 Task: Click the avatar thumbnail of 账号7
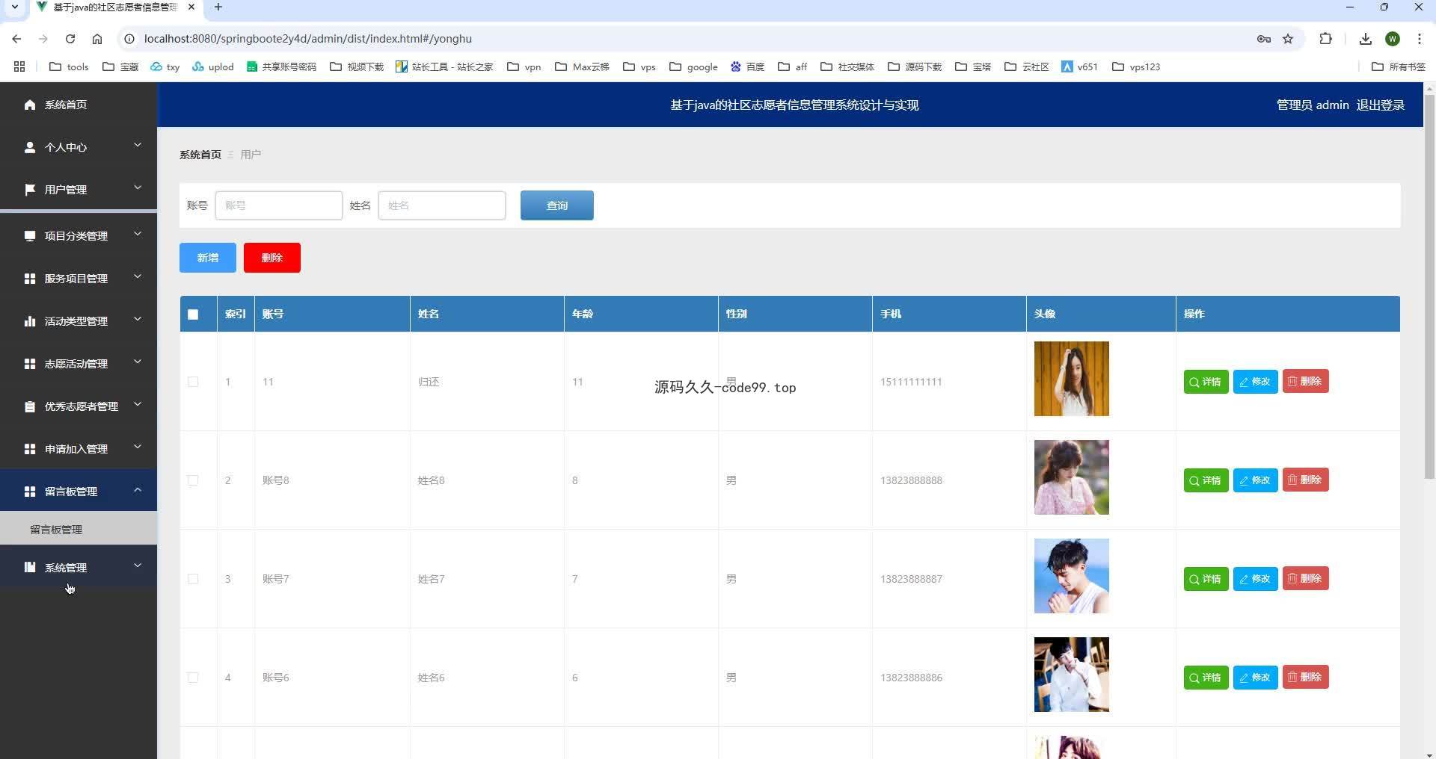[x=1072, y=576]
